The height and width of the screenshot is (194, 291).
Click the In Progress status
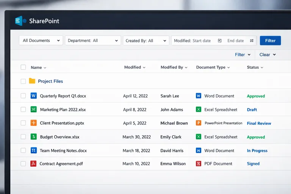point(257,150)
